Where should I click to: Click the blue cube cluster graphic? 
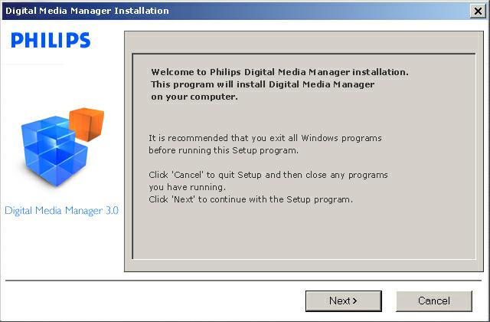[x=53, y=152]
